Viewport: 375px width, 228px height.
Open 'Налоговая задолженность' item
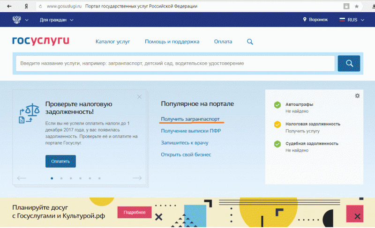coord(313,124)
